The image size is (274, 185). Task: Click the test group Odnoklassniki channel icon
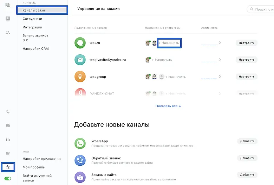click(x=80, y=77)
